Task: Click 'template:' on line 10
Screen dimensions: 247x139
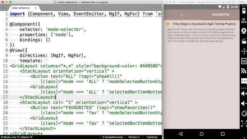Action: pos(31,61)
